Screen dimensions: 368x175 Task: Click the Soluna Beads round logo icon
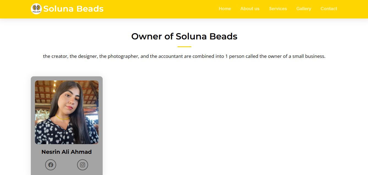[36, 9]
